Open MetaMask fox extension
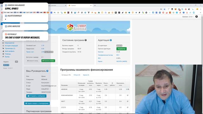The image size is (203, 114). (175, 9)
